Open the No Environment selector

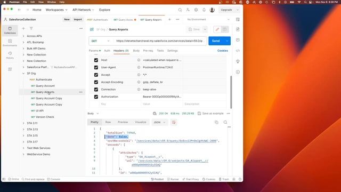(208, 19)
